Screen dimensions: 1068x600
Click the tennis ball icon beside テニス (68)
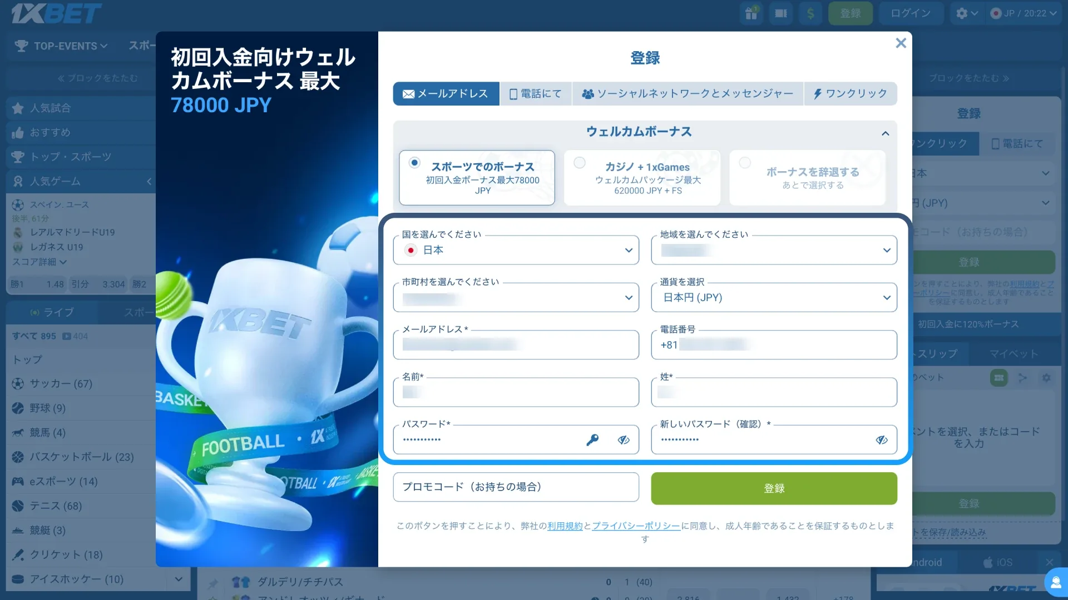tap(18, 506)
